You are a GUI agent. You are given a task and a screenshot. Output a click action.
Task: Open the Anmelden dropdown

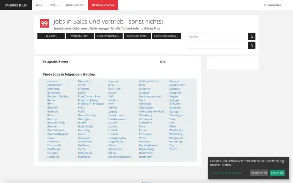click(x=274, y=5)
